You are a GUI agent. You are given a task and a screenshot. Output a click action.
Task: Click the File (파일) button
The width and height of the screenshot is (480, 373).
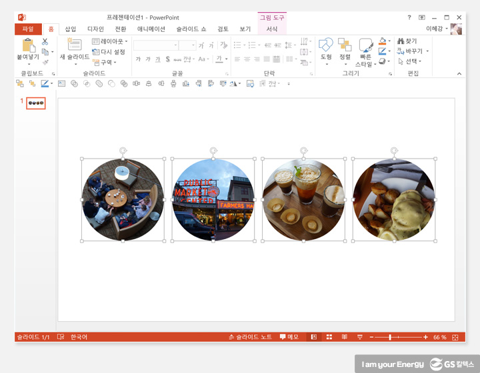[x=27, y=29]
